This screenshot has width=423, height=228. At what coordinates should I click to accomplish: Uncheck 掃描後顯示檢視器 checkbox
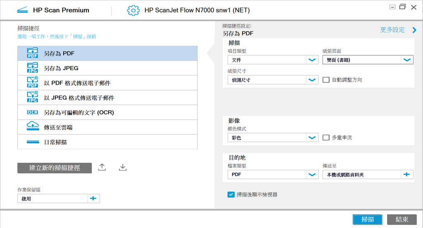tap(231, 195)
